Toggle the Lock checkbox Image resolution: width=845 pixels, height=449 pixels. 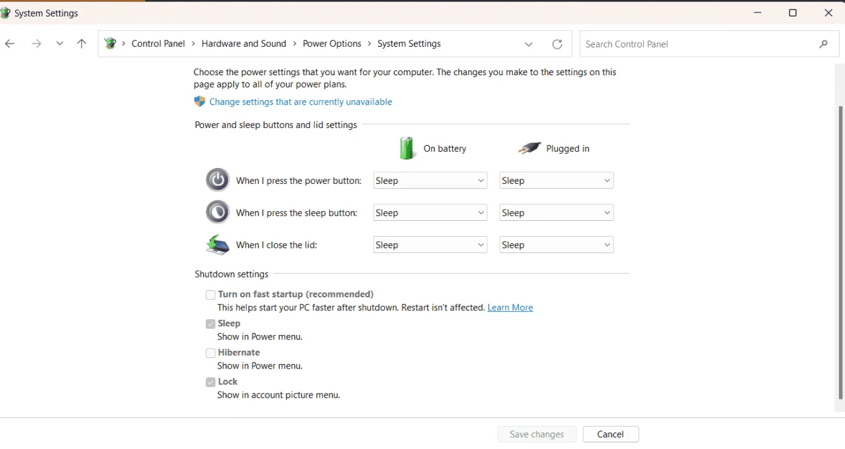pyautogui.click(x=211, y=382)
